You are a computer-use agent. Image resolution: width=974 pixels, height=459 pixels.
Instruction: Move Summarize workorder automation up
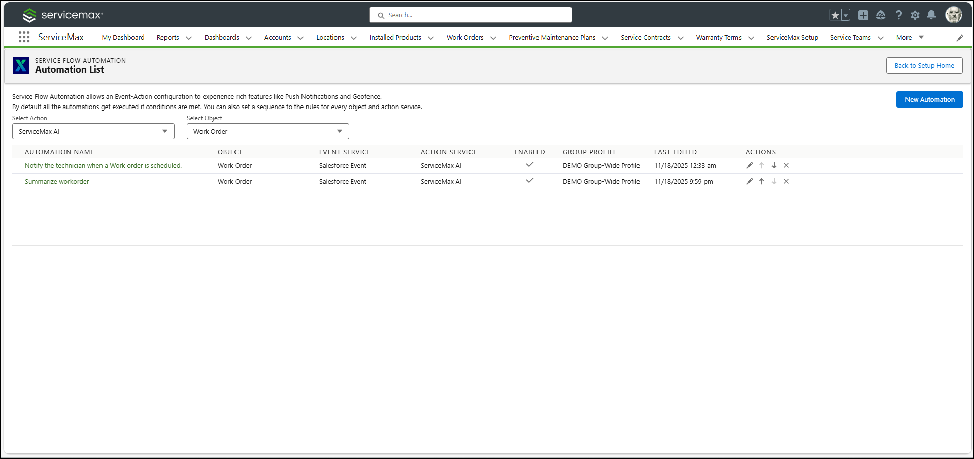(762, 181)
